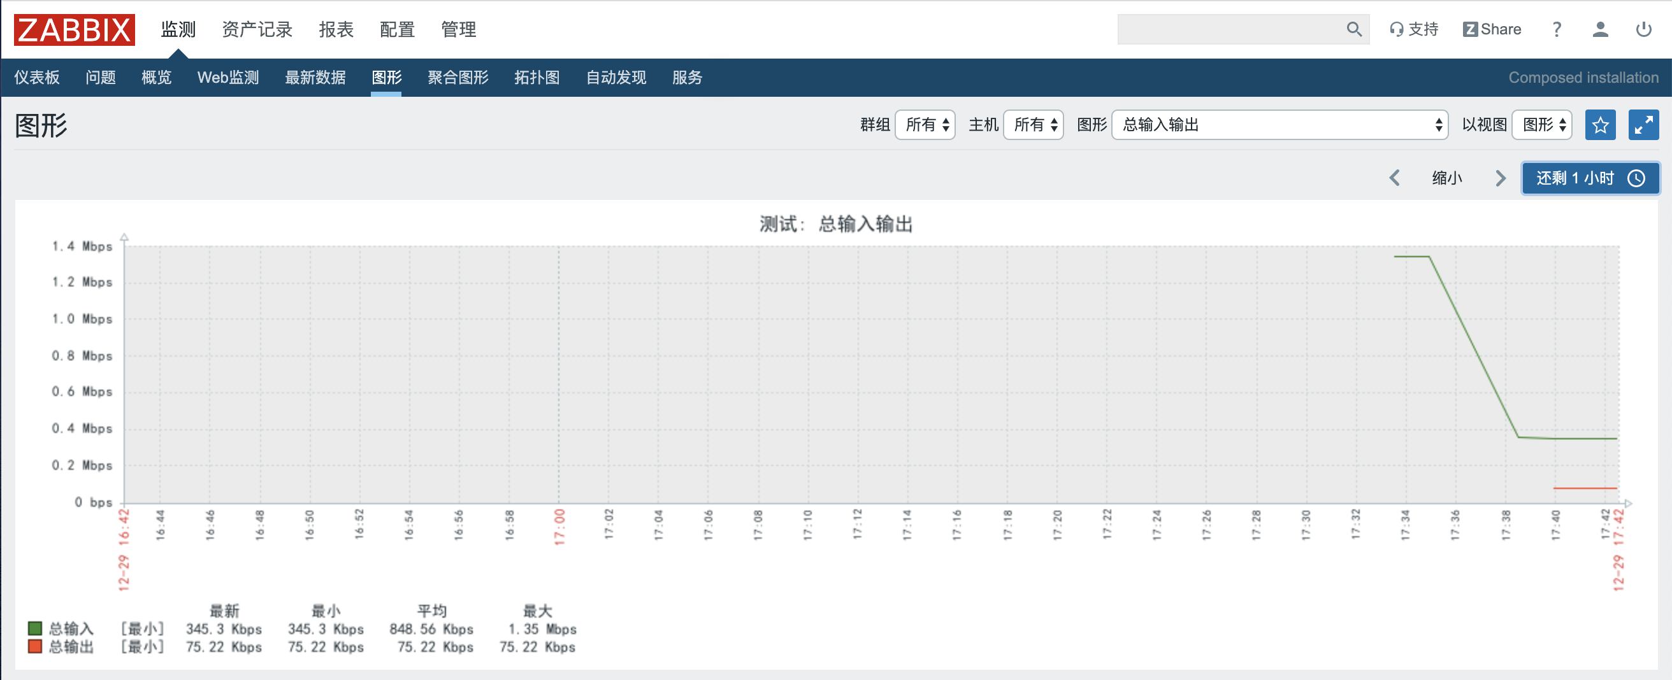Click the Composed installation text
The width and height of the screenshot is (1672, 680).
pyautogui.click(x=1583, y=77)
